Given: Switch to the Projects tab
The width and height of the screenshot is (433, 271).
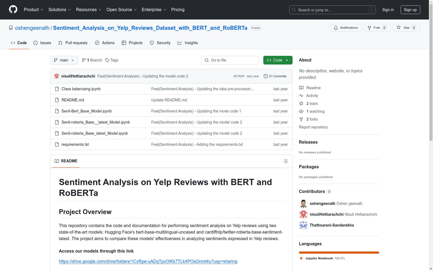Looking at the screenshot, I should (x=132, y=43).
